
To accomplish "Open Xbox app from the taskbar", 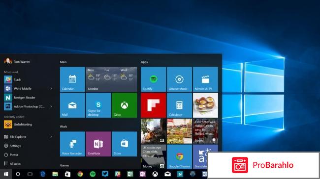I will tap(155, 174).
